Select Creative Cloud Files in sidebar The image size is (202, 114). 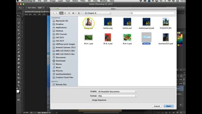(x=64, y=77)
